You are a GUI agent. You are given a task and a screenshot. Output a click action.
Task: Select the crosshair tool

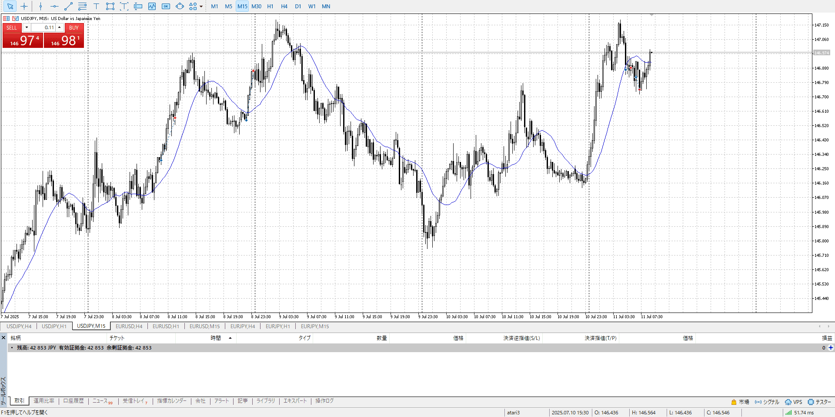pyautogui.click(x=24, y=6)
